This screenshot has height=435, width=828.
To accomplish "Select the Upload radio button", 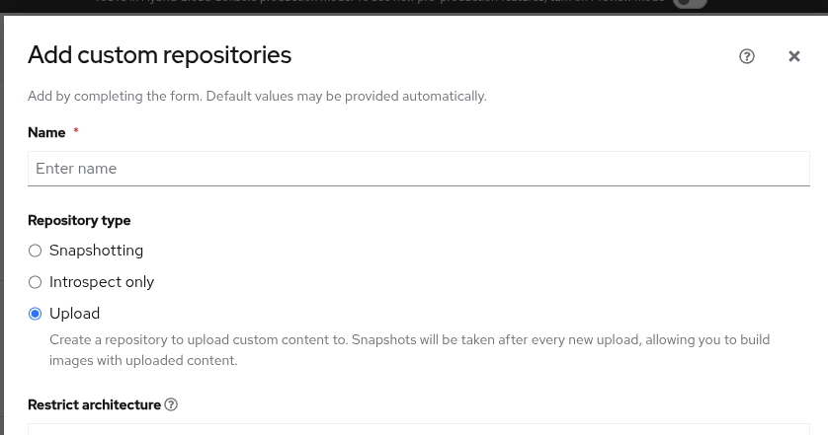I will [x=36, y=314].
